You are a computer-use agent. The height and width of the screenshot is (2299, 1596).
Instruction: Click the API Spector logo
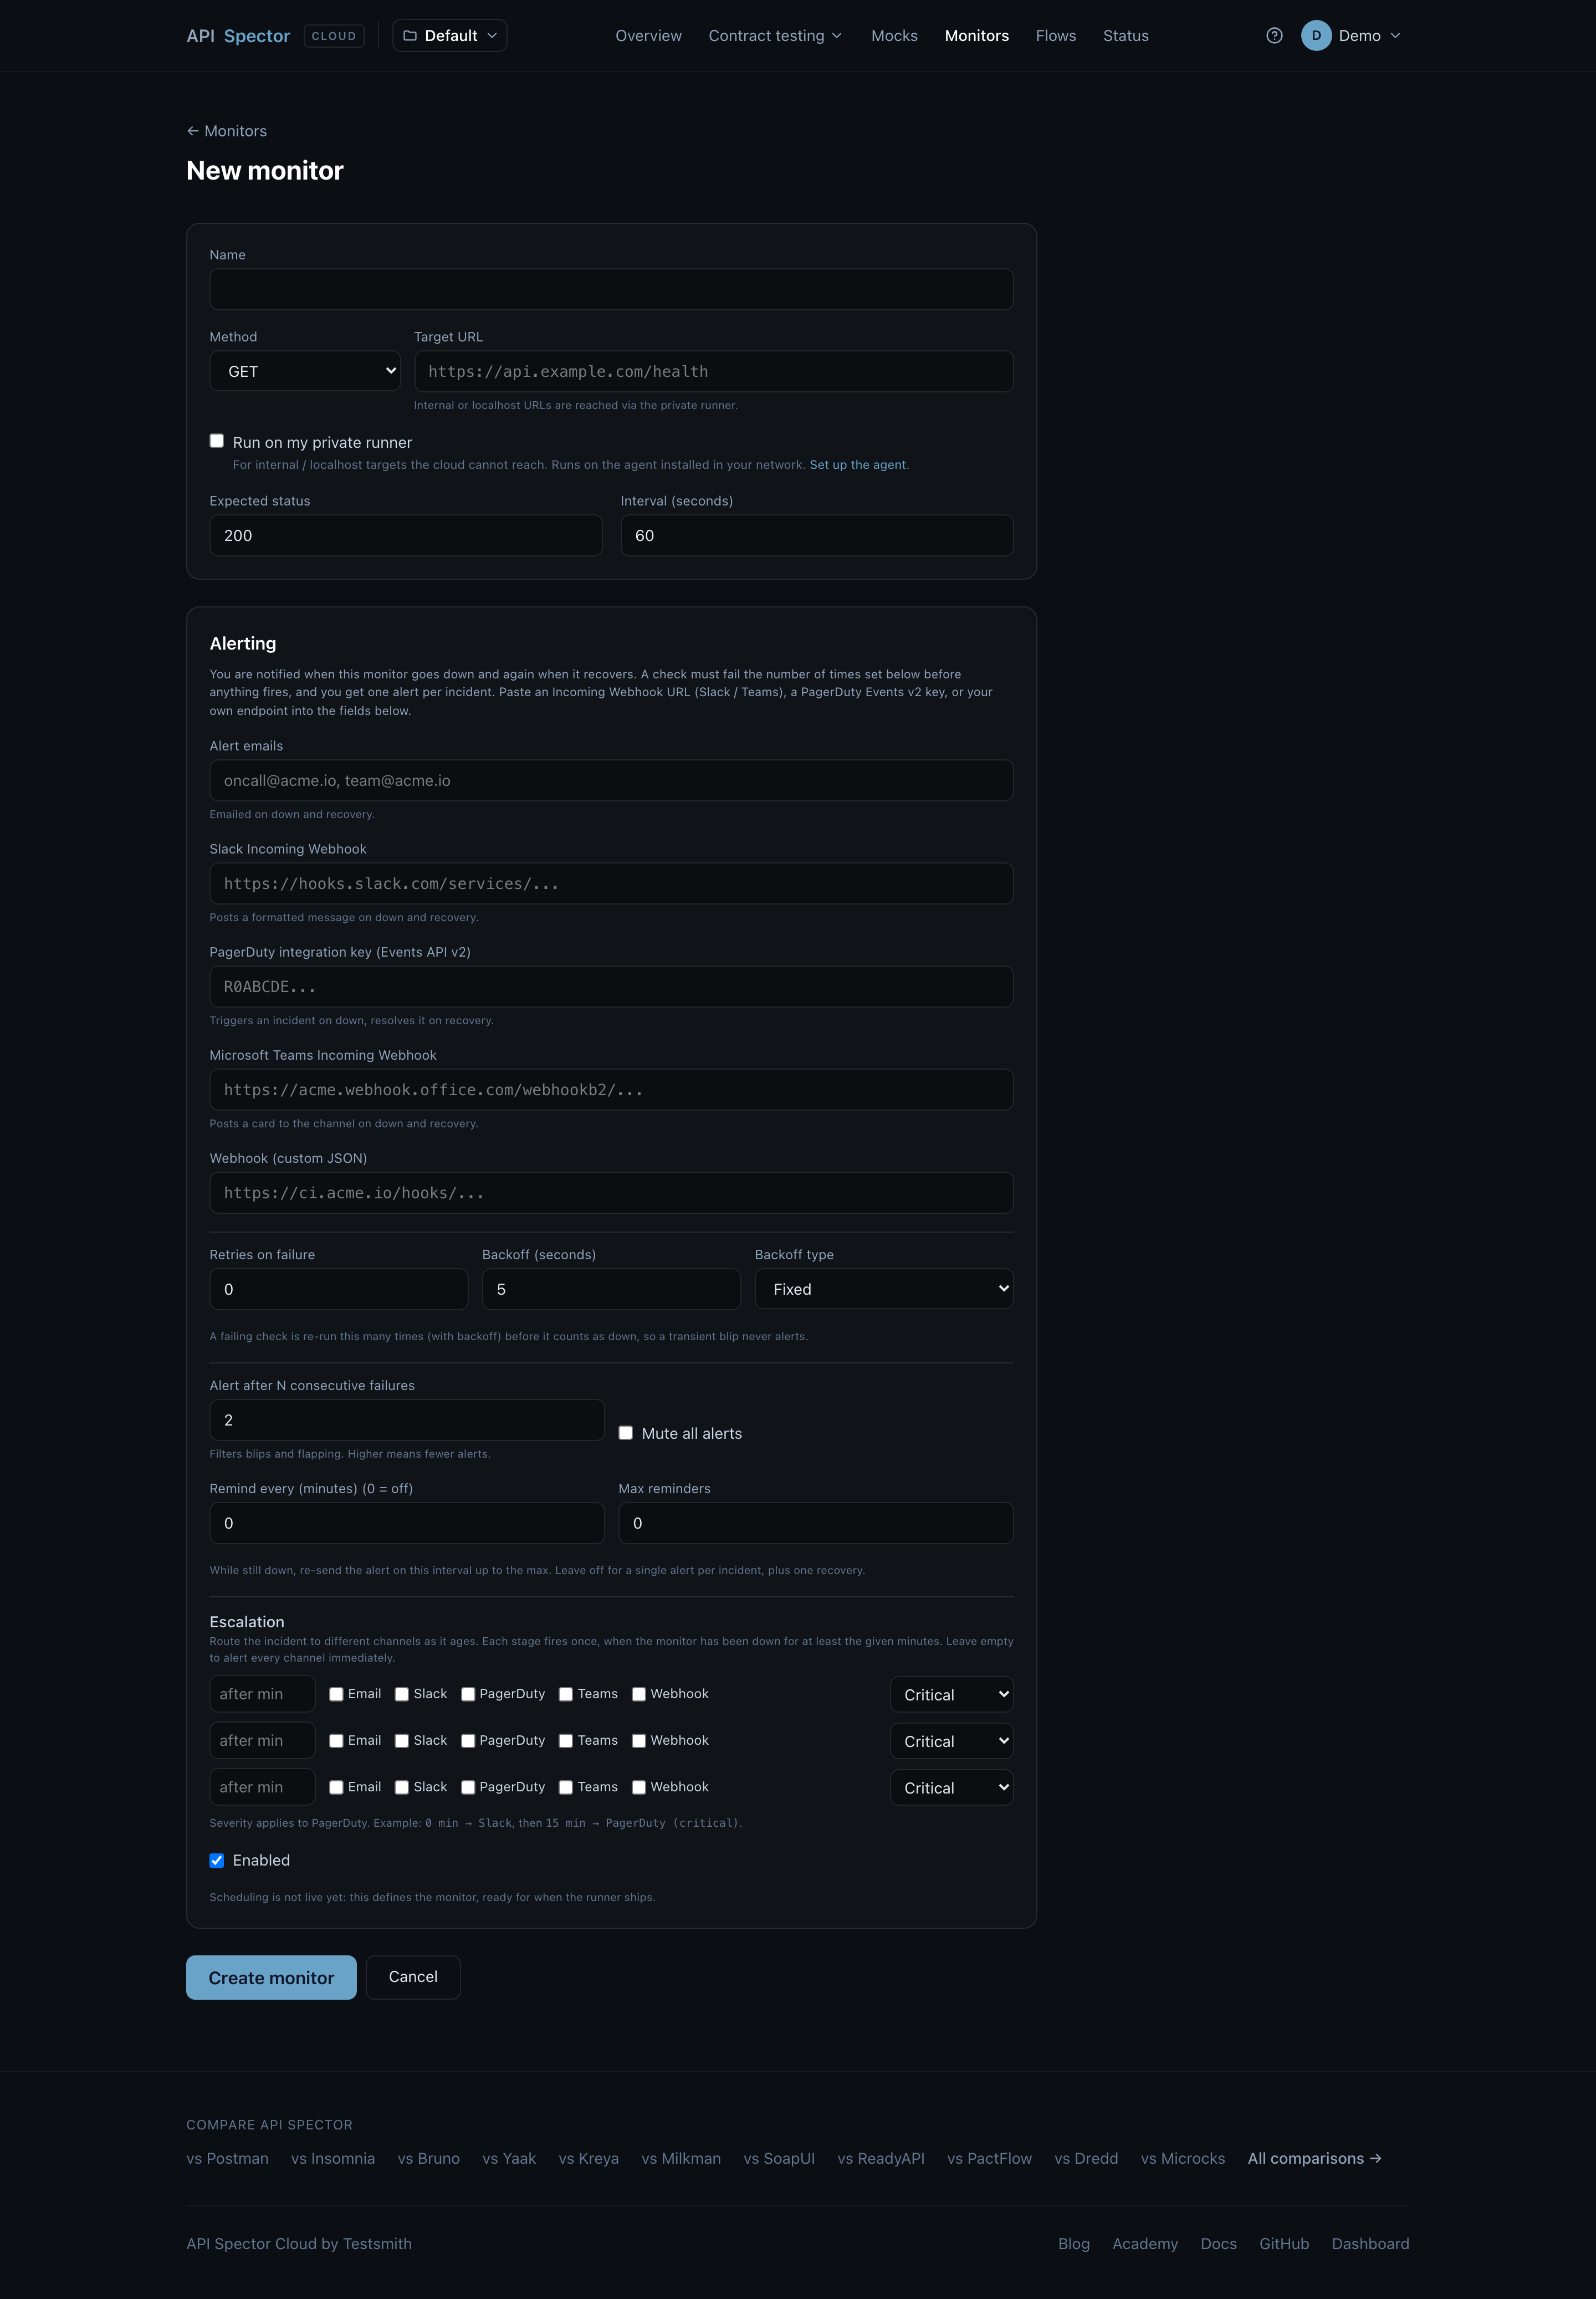(238, 36)
